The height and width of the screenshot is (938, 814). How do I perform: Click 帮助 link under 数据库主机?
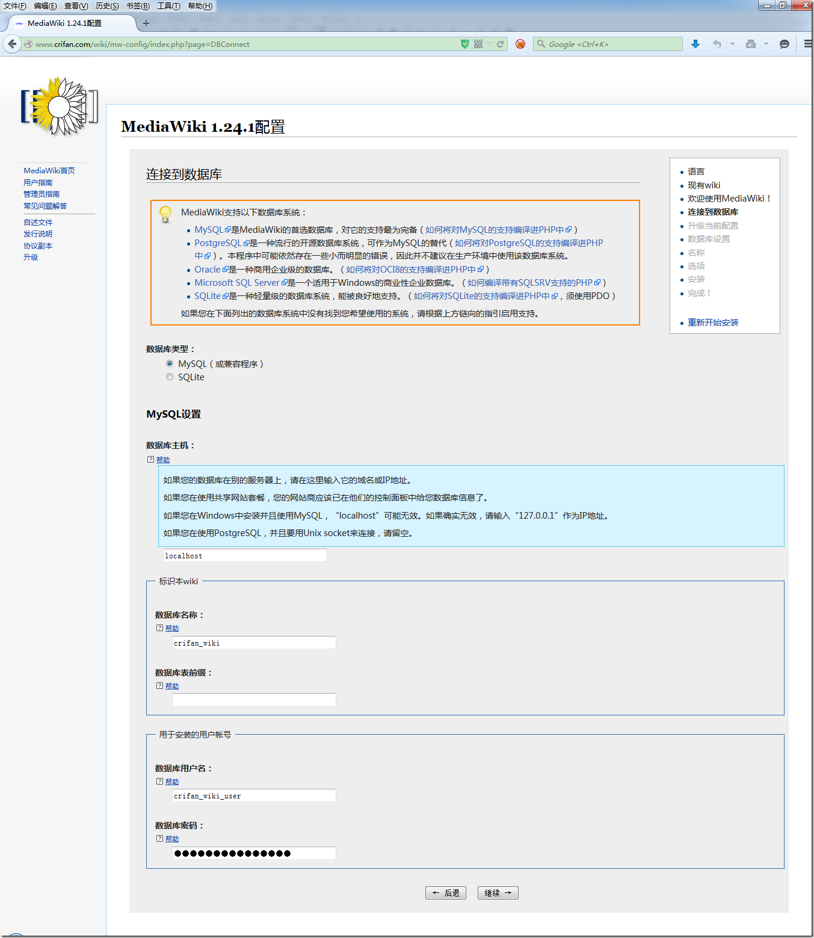[163, 460]
